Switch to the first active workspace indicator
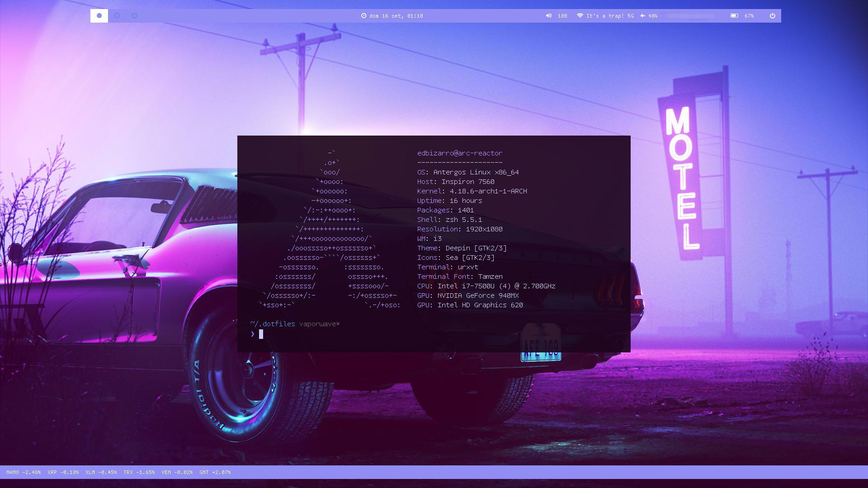Viewport: 868px width, 488px height. pyautogui.click(x=99, y=16)
